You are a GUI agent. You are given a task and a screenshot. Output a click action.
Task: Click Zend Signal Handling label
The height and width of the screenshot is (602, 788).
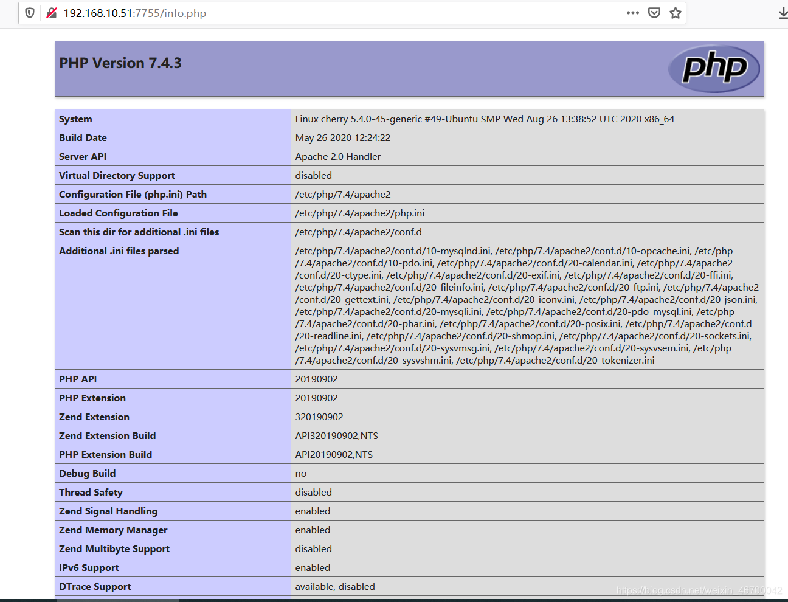point(108,511)
